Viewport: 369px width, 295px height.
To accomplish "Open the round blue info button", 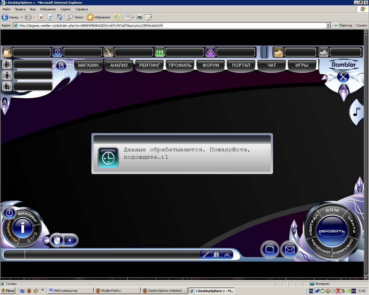I will (23, 228).
